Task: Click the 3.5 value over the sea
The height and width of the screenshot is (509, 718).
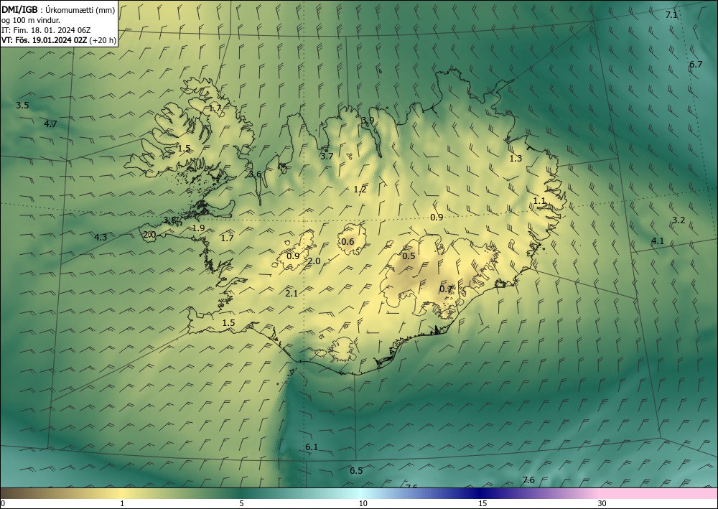Action: (x=22, y=106)
